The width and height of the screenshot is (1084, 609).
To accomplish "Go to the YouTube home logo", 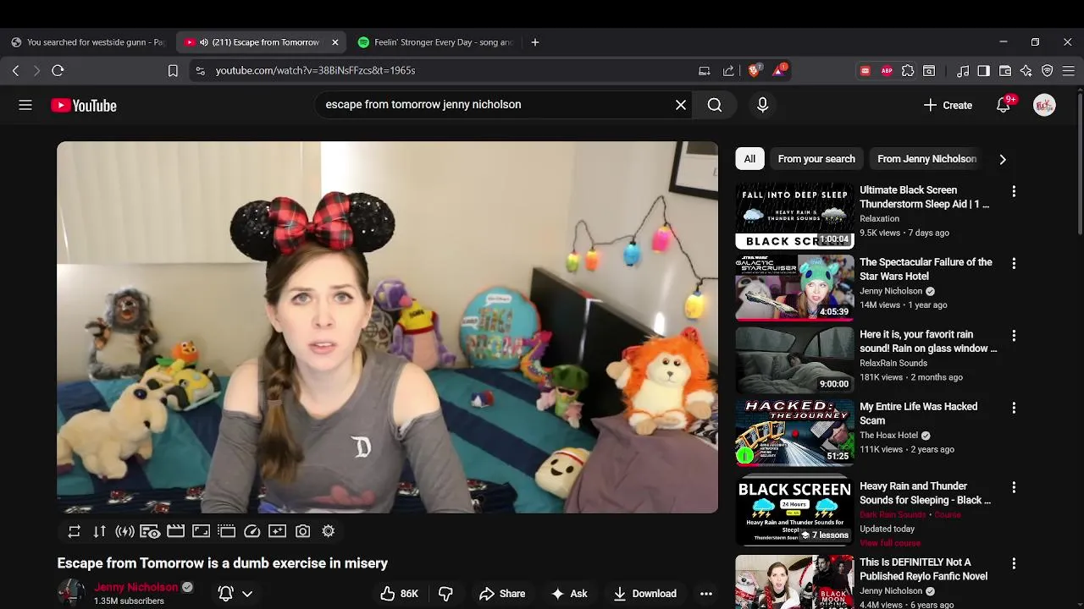I will click(x=83, y=106).
